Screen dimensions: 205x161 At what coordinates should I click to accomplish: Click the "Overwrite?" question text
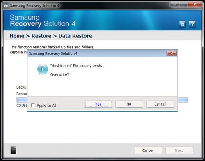60,75
